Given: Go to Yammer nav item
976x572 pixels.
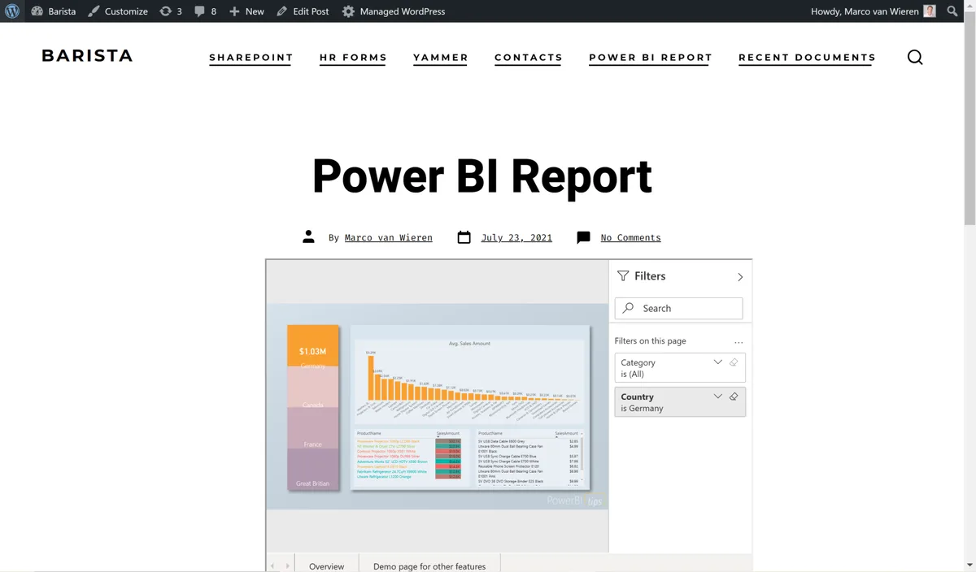Looking at the screenshot, I should [441, 58].
